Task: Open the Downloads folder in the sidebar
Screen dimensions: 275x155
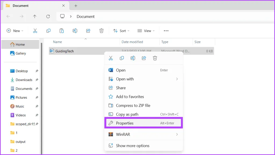Action: tap(24, 80)
